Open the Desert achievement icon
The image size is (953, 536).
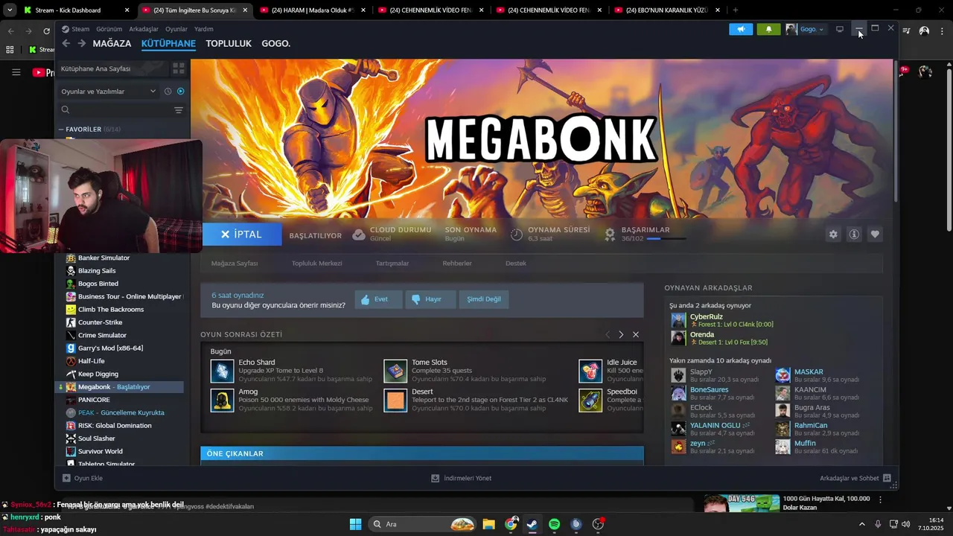tap(395, 401)
